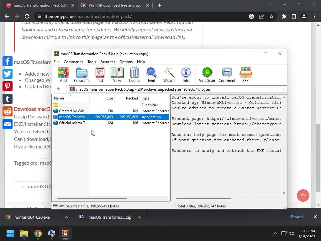
Task: Open the Wizard wand icon
Action: [x=169, y=75]
